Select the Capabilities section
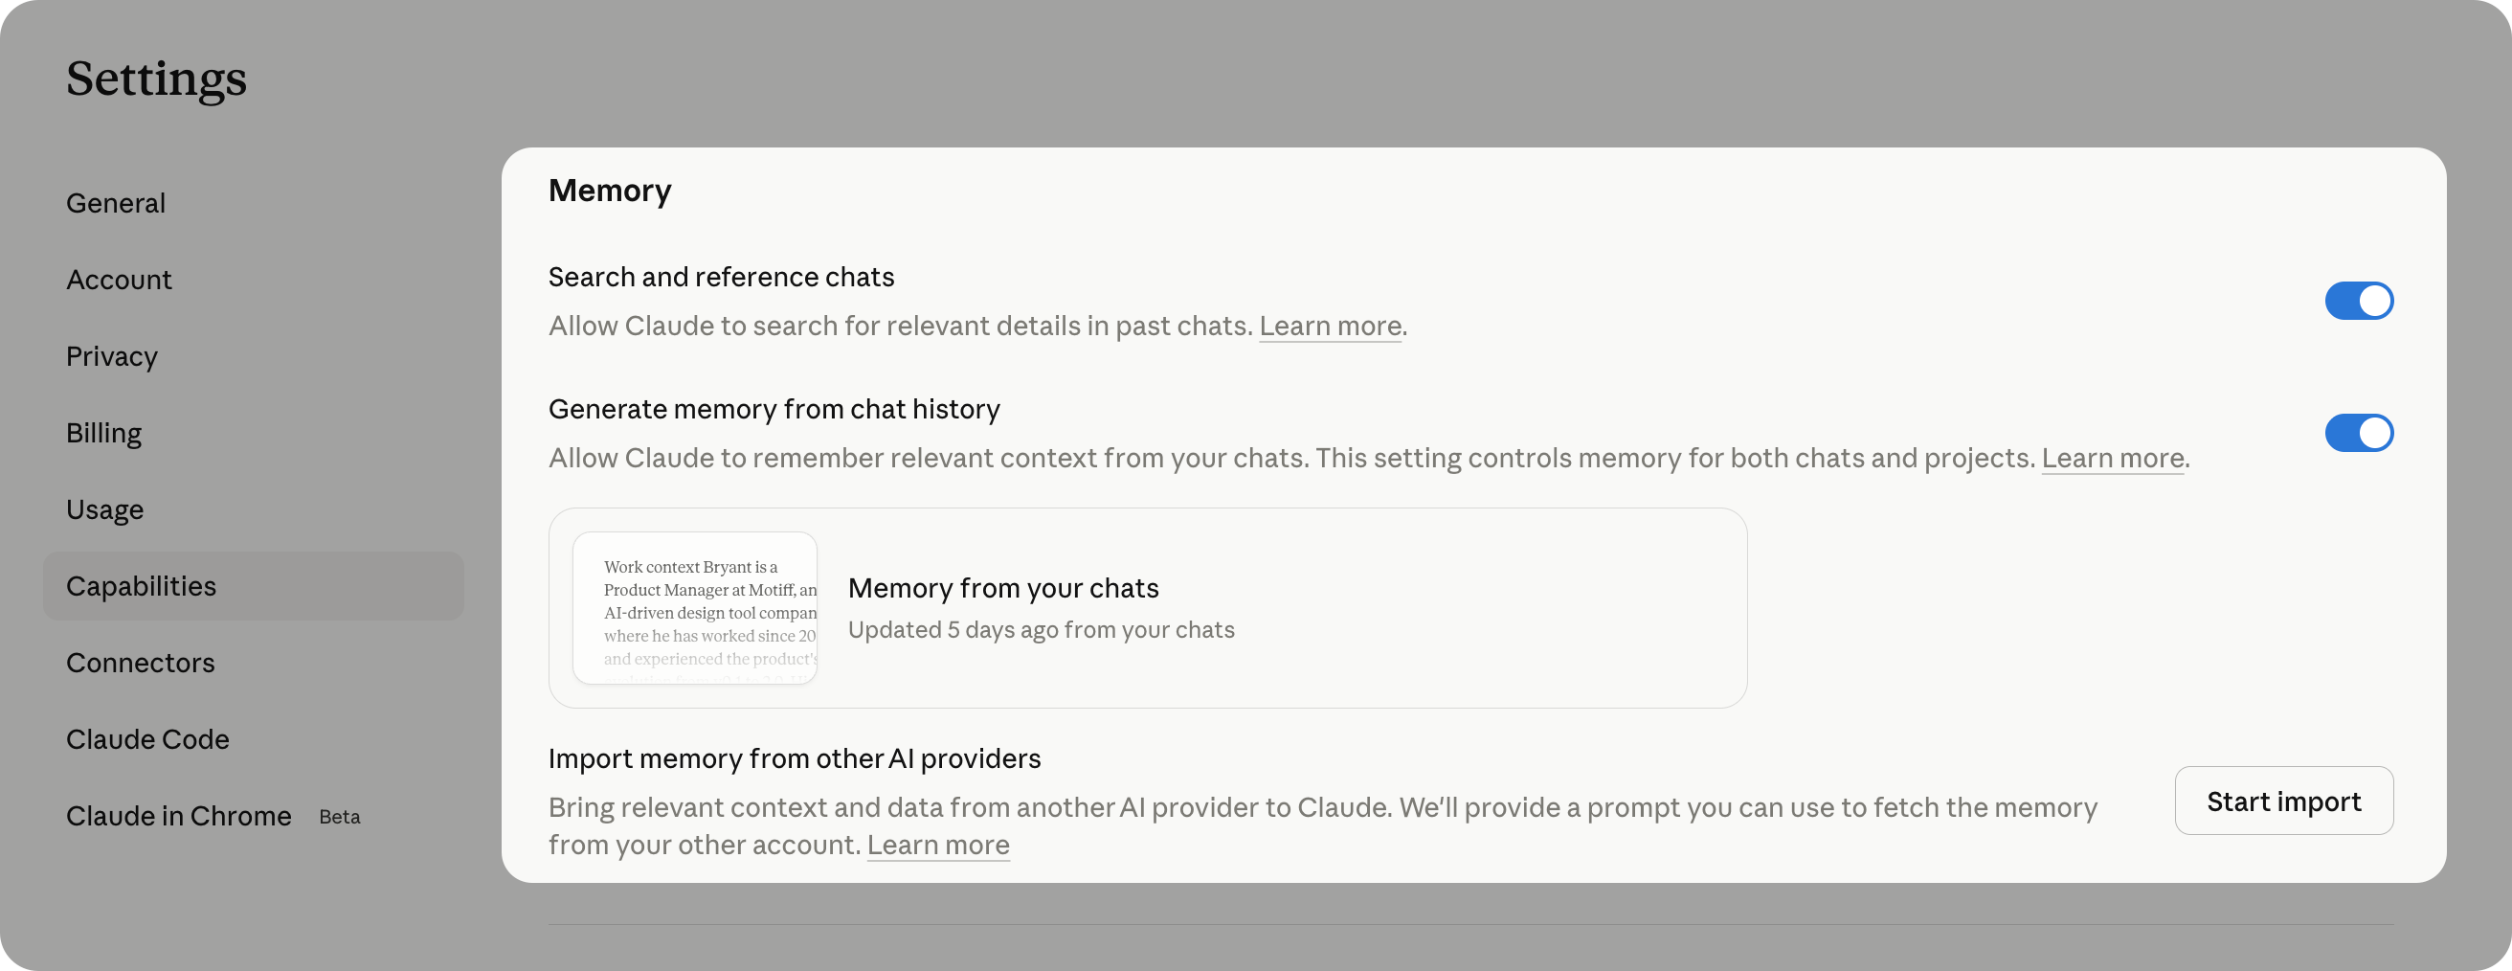2512x971 pixels. (x=141, y=585)
